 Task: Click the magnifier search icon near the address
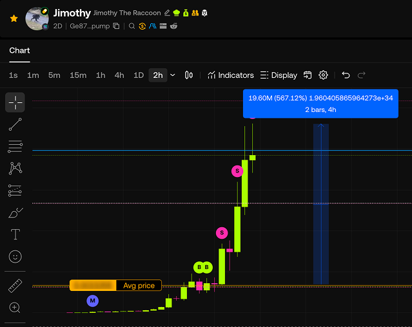click(x=132, y=26)
